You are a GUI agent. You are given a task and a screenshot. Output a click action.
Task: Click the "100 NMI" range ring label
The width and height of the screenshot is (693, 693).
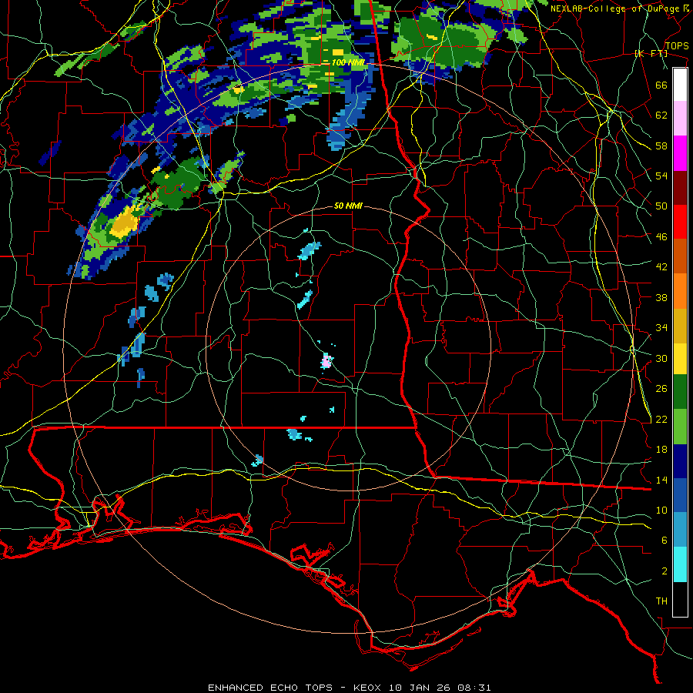(x=348, y=63)
